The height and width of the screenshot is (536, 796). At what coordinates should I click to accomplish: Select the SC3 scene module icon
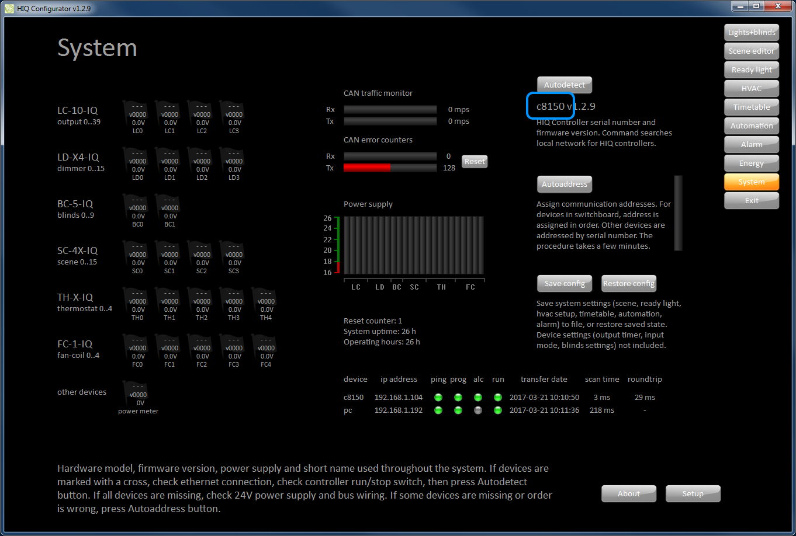[x=234, y=256]
